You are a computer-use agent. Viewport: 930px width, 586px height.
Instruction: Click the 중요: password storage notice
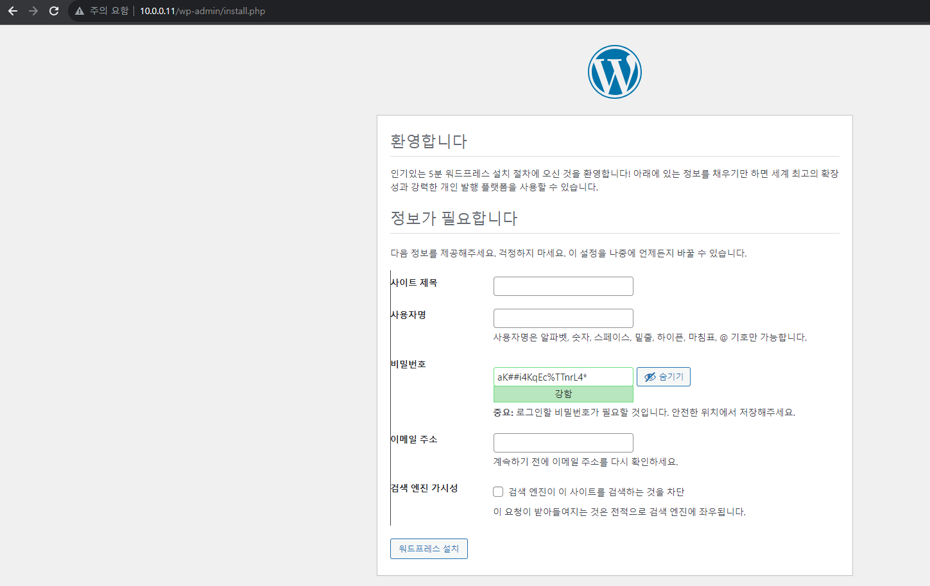(644, 412)
